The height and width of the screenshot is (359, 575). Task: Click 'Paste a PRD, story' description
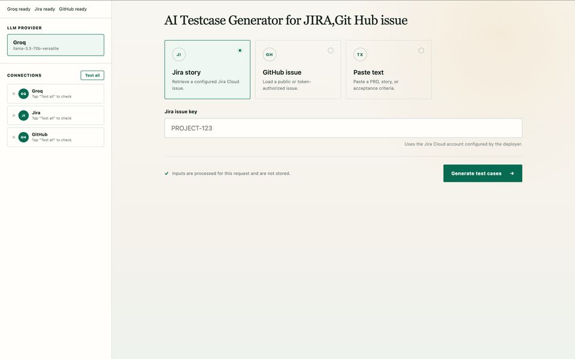point(376,85)
